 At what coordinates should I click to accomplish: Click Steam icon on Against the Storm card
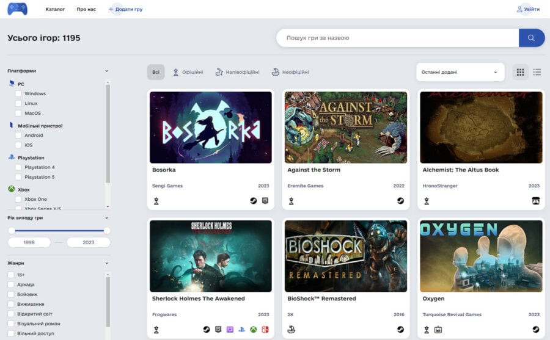400,201
